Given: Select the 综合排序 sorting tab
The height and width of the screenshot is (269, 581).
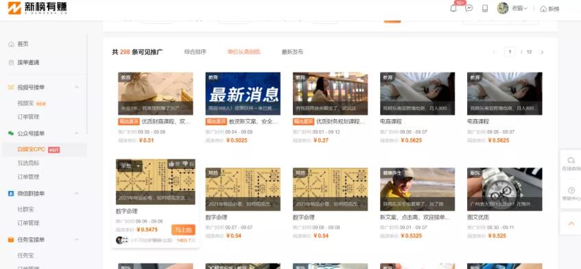Looking at the screenshot, I should tap(195, 52).
